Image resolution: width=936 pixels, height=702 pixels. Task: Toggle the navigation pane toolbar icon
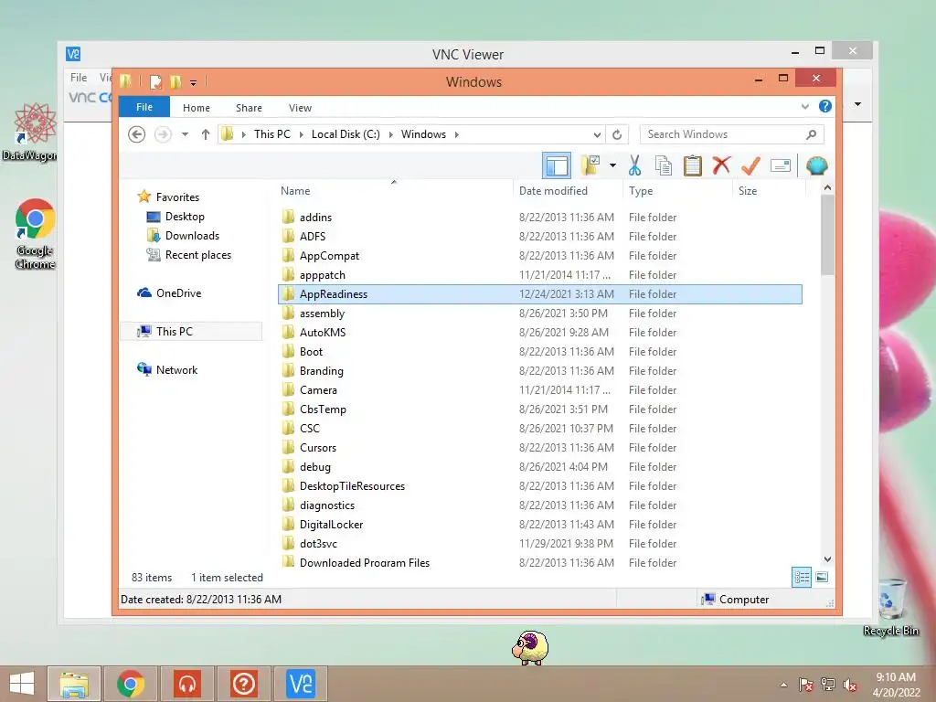coord(557,165)
